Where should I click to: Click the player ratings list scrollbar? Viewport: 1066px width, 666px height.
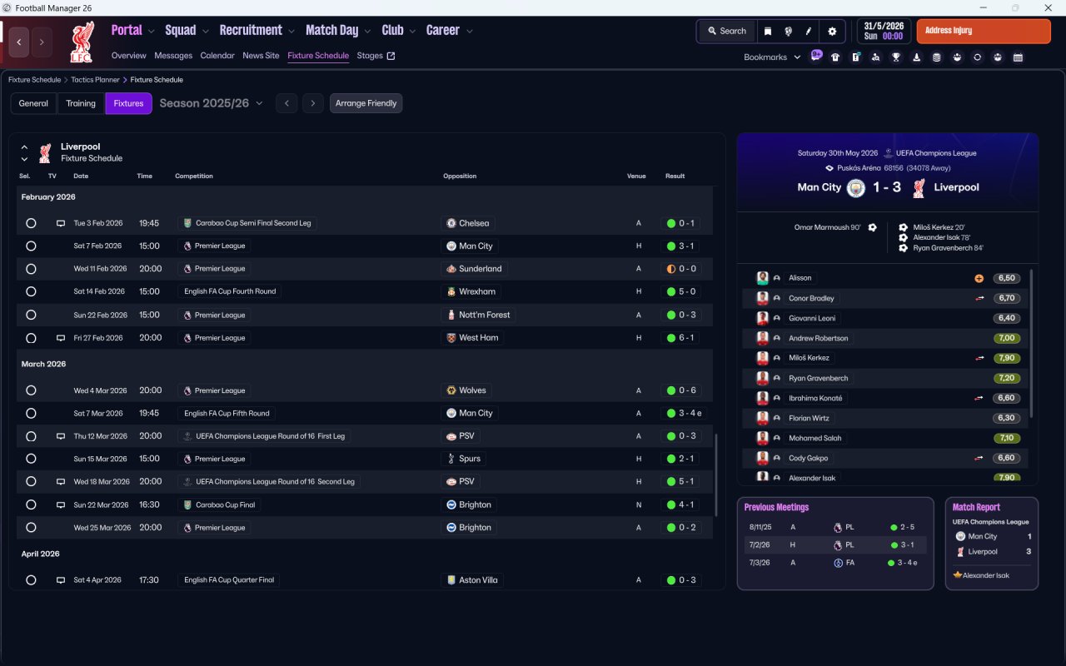(1032, 343)
